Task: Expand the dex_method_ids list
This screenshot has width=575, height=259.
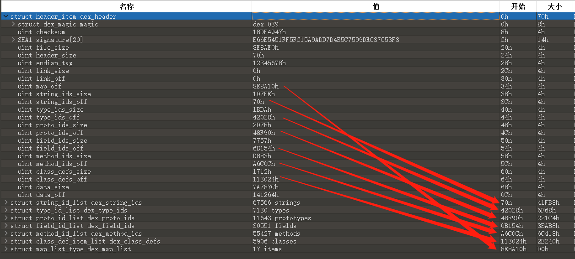Action: click(x=5, y=233)
